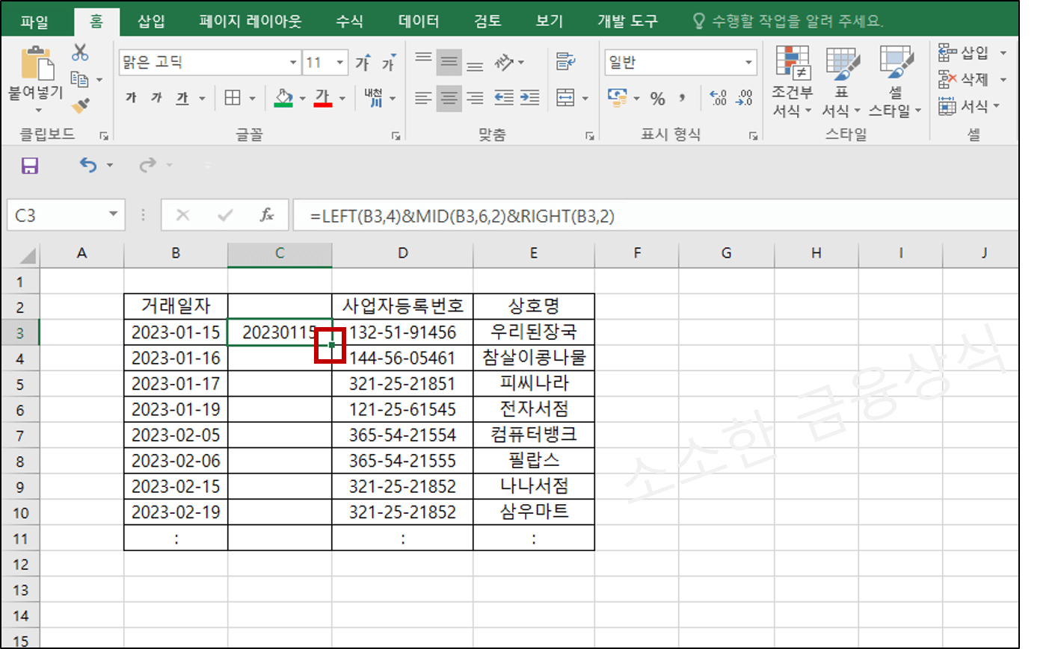
Task: Click inside the formula bar
Action: 523,215
